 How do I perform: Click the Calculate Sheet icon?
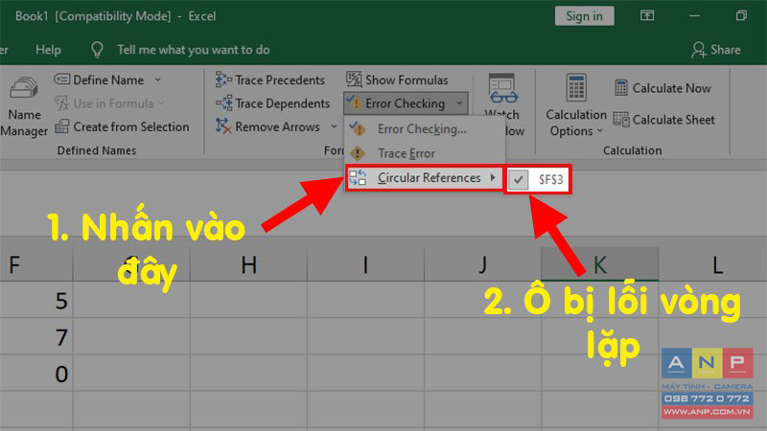point(621,119)
